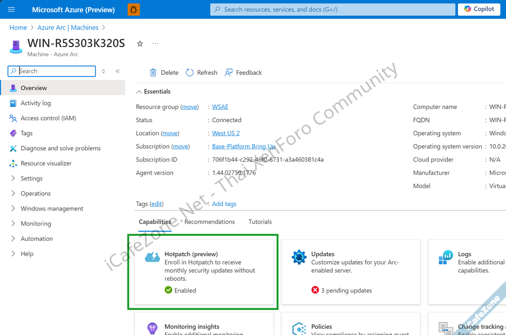Collapse the Essentials section

pos(140,92)
